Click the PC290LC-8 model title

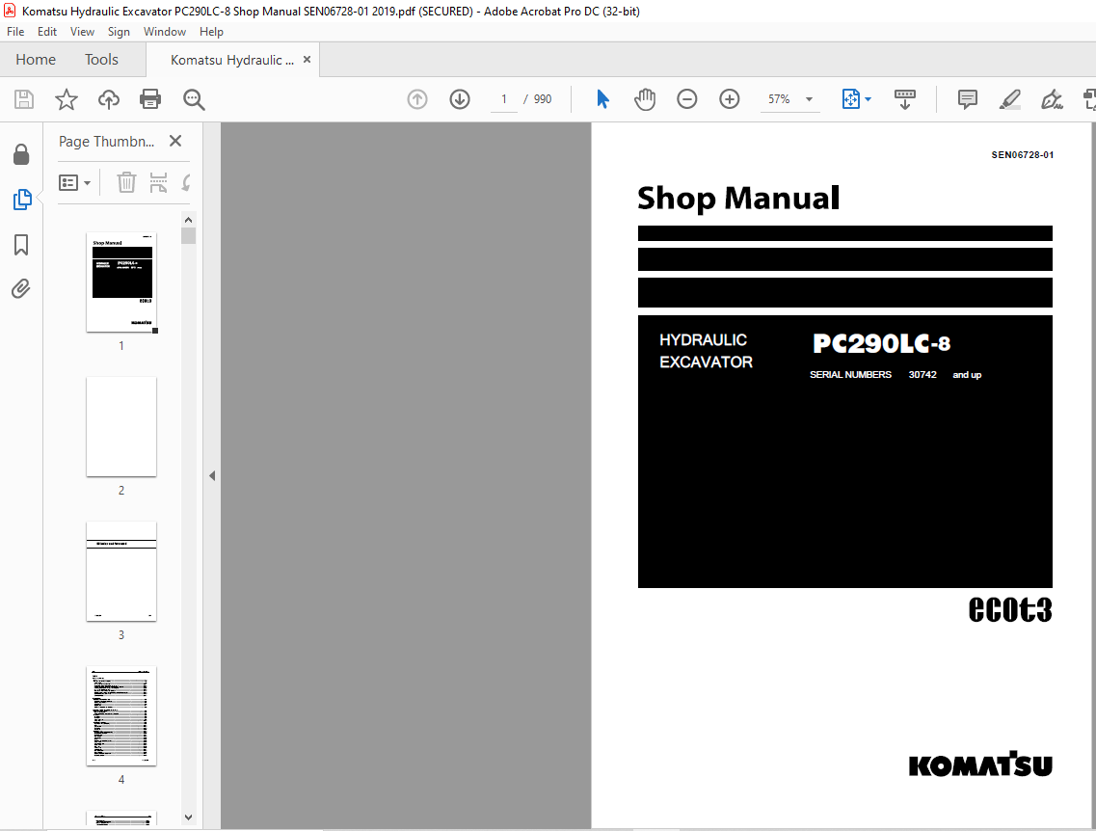(x=881, y=344)
